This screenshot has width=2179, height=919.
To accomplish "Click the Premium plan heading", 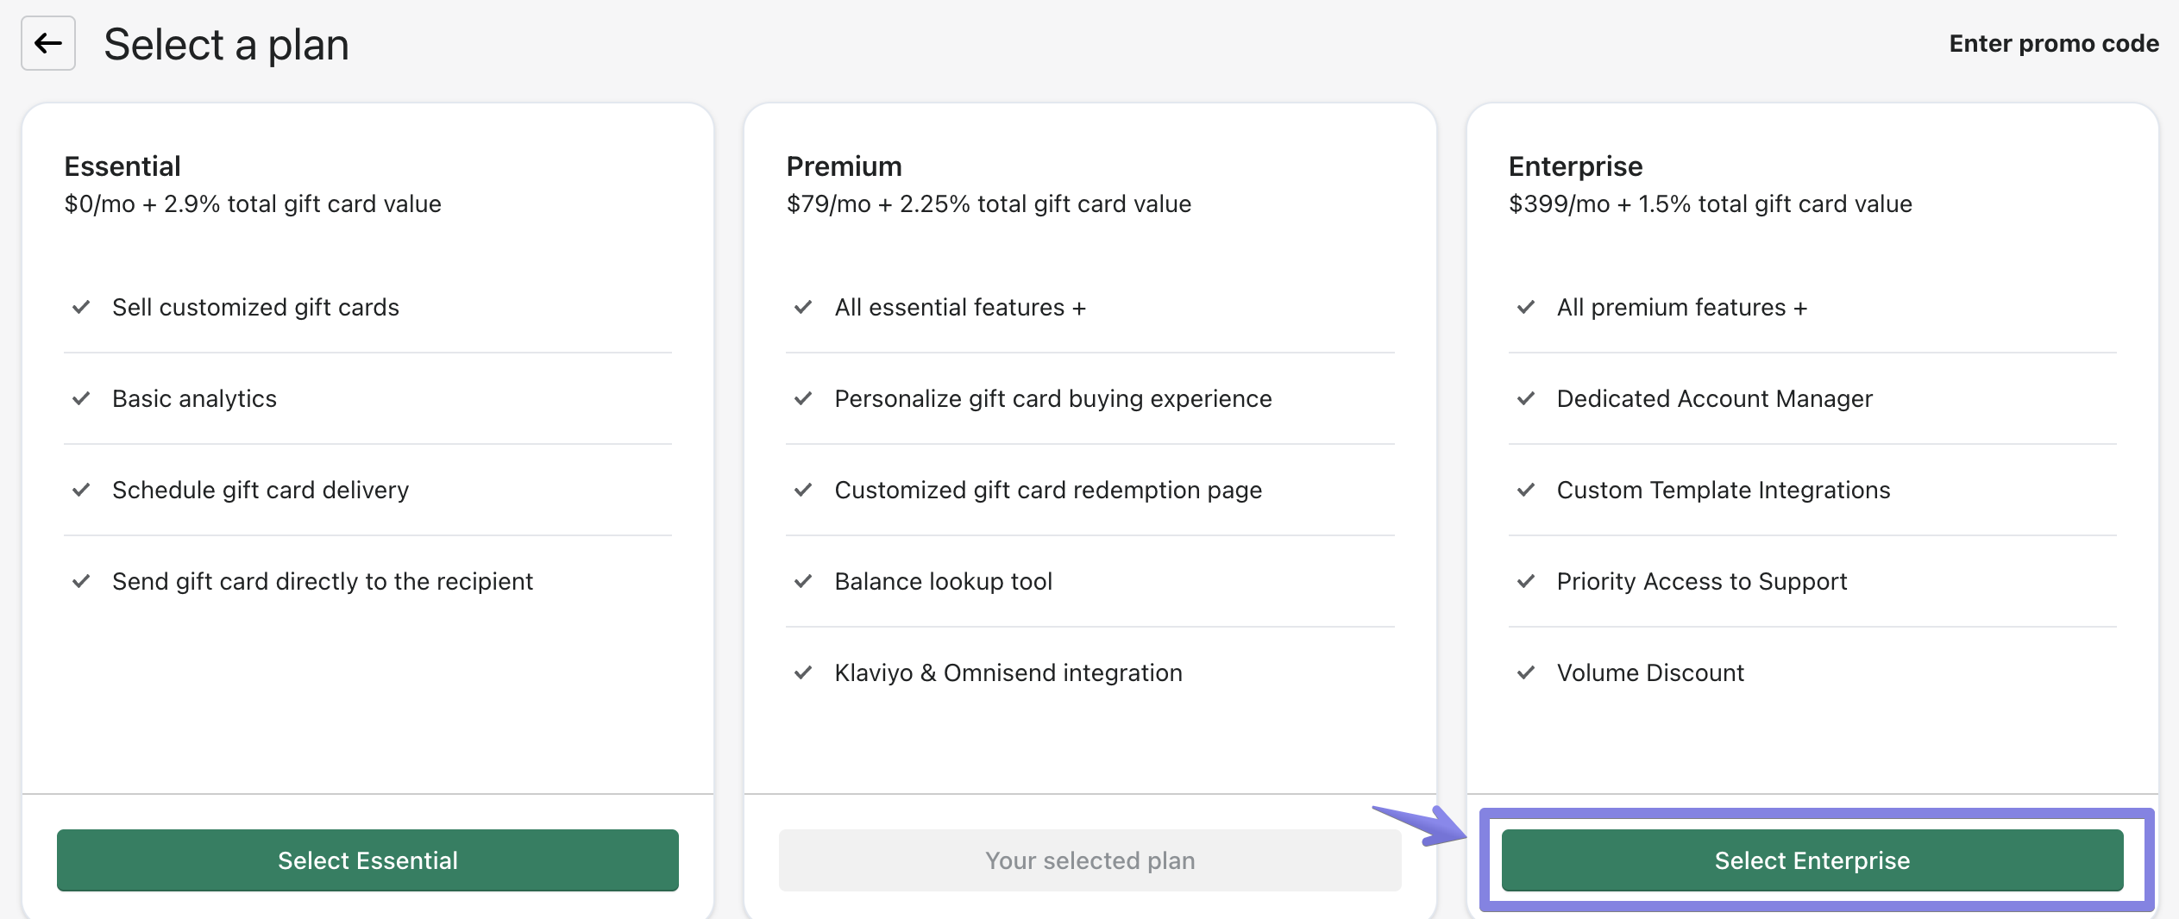I will tap(844, 166).
